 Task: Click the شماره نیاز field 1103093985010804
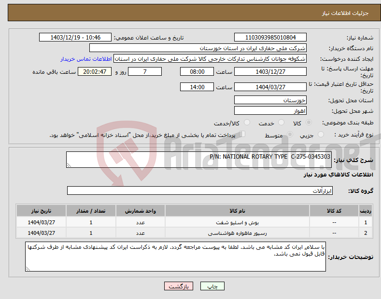point(270,38)
